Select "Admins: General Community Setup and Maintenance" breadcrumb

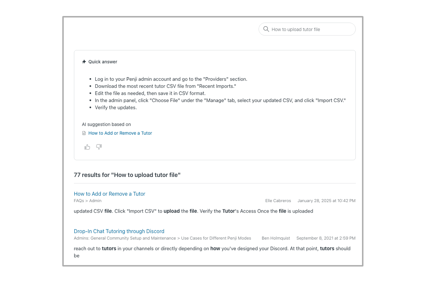(125, 238)
